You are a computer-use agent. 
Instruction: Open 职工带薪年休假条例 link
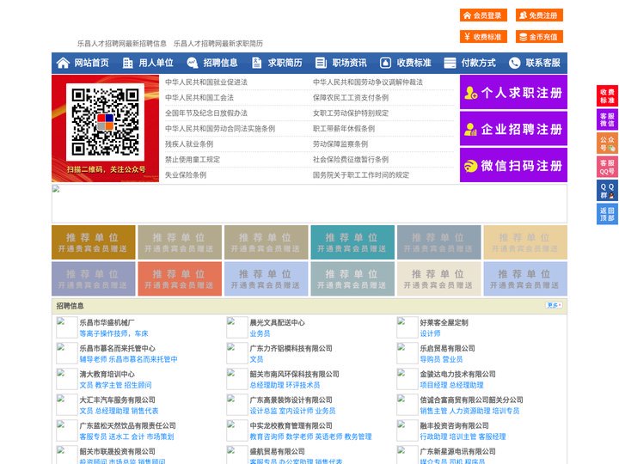click(344, 128)
